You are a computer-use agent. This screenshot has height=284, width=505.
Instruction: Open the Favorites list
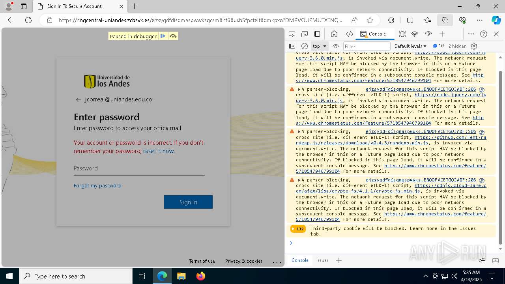[x=428, y=20]
